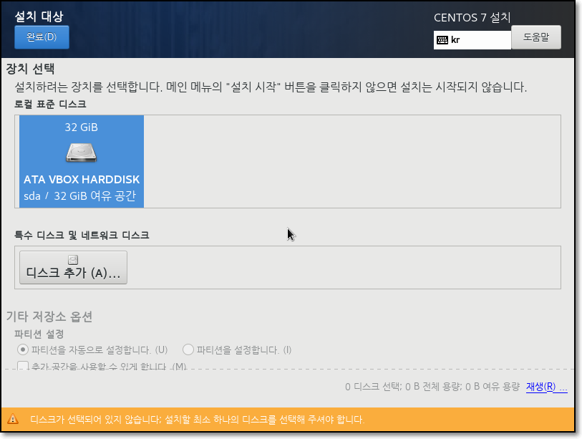
Task: Click the sda / 32 GiB 여유 공간 text
Action: point(79,196)
